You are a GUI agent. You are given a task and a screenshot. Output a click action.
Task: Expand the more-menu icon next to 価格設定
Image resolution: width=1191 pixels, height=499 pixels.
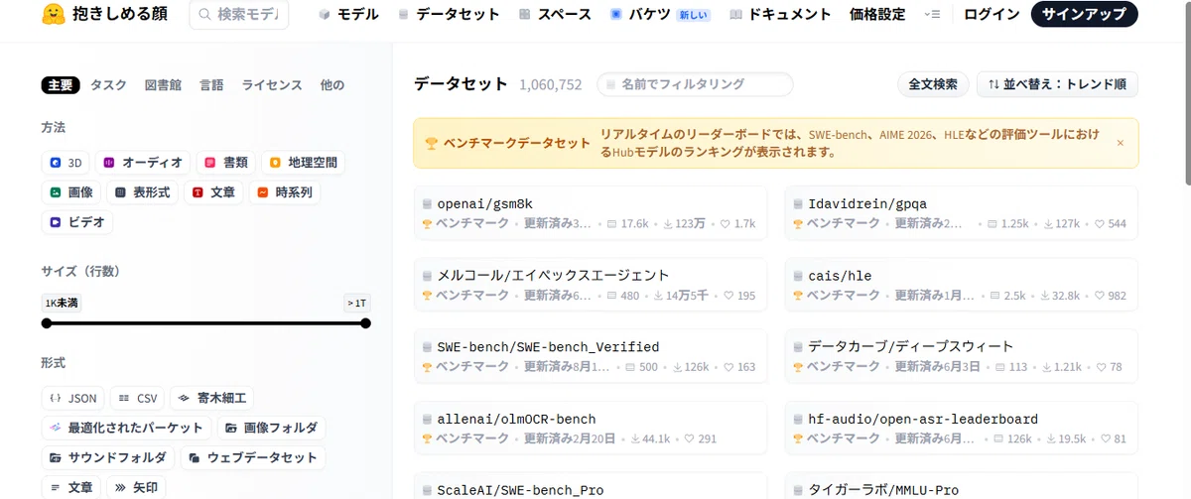coord(931,15)
